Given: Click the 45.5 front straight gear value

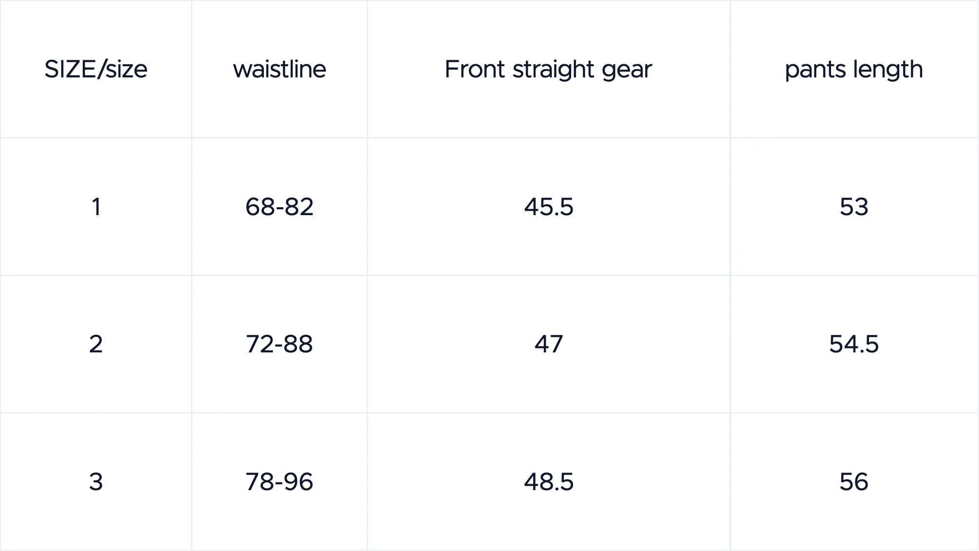Looking at the screenshot, I should (549, 207).
